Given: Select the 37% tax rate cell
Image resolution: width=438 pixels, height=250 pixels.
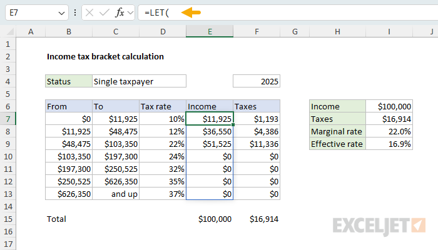Looking at the screenshot, I should point(163,194).
